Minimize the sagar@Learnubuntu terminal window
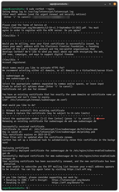 [105, 4]
